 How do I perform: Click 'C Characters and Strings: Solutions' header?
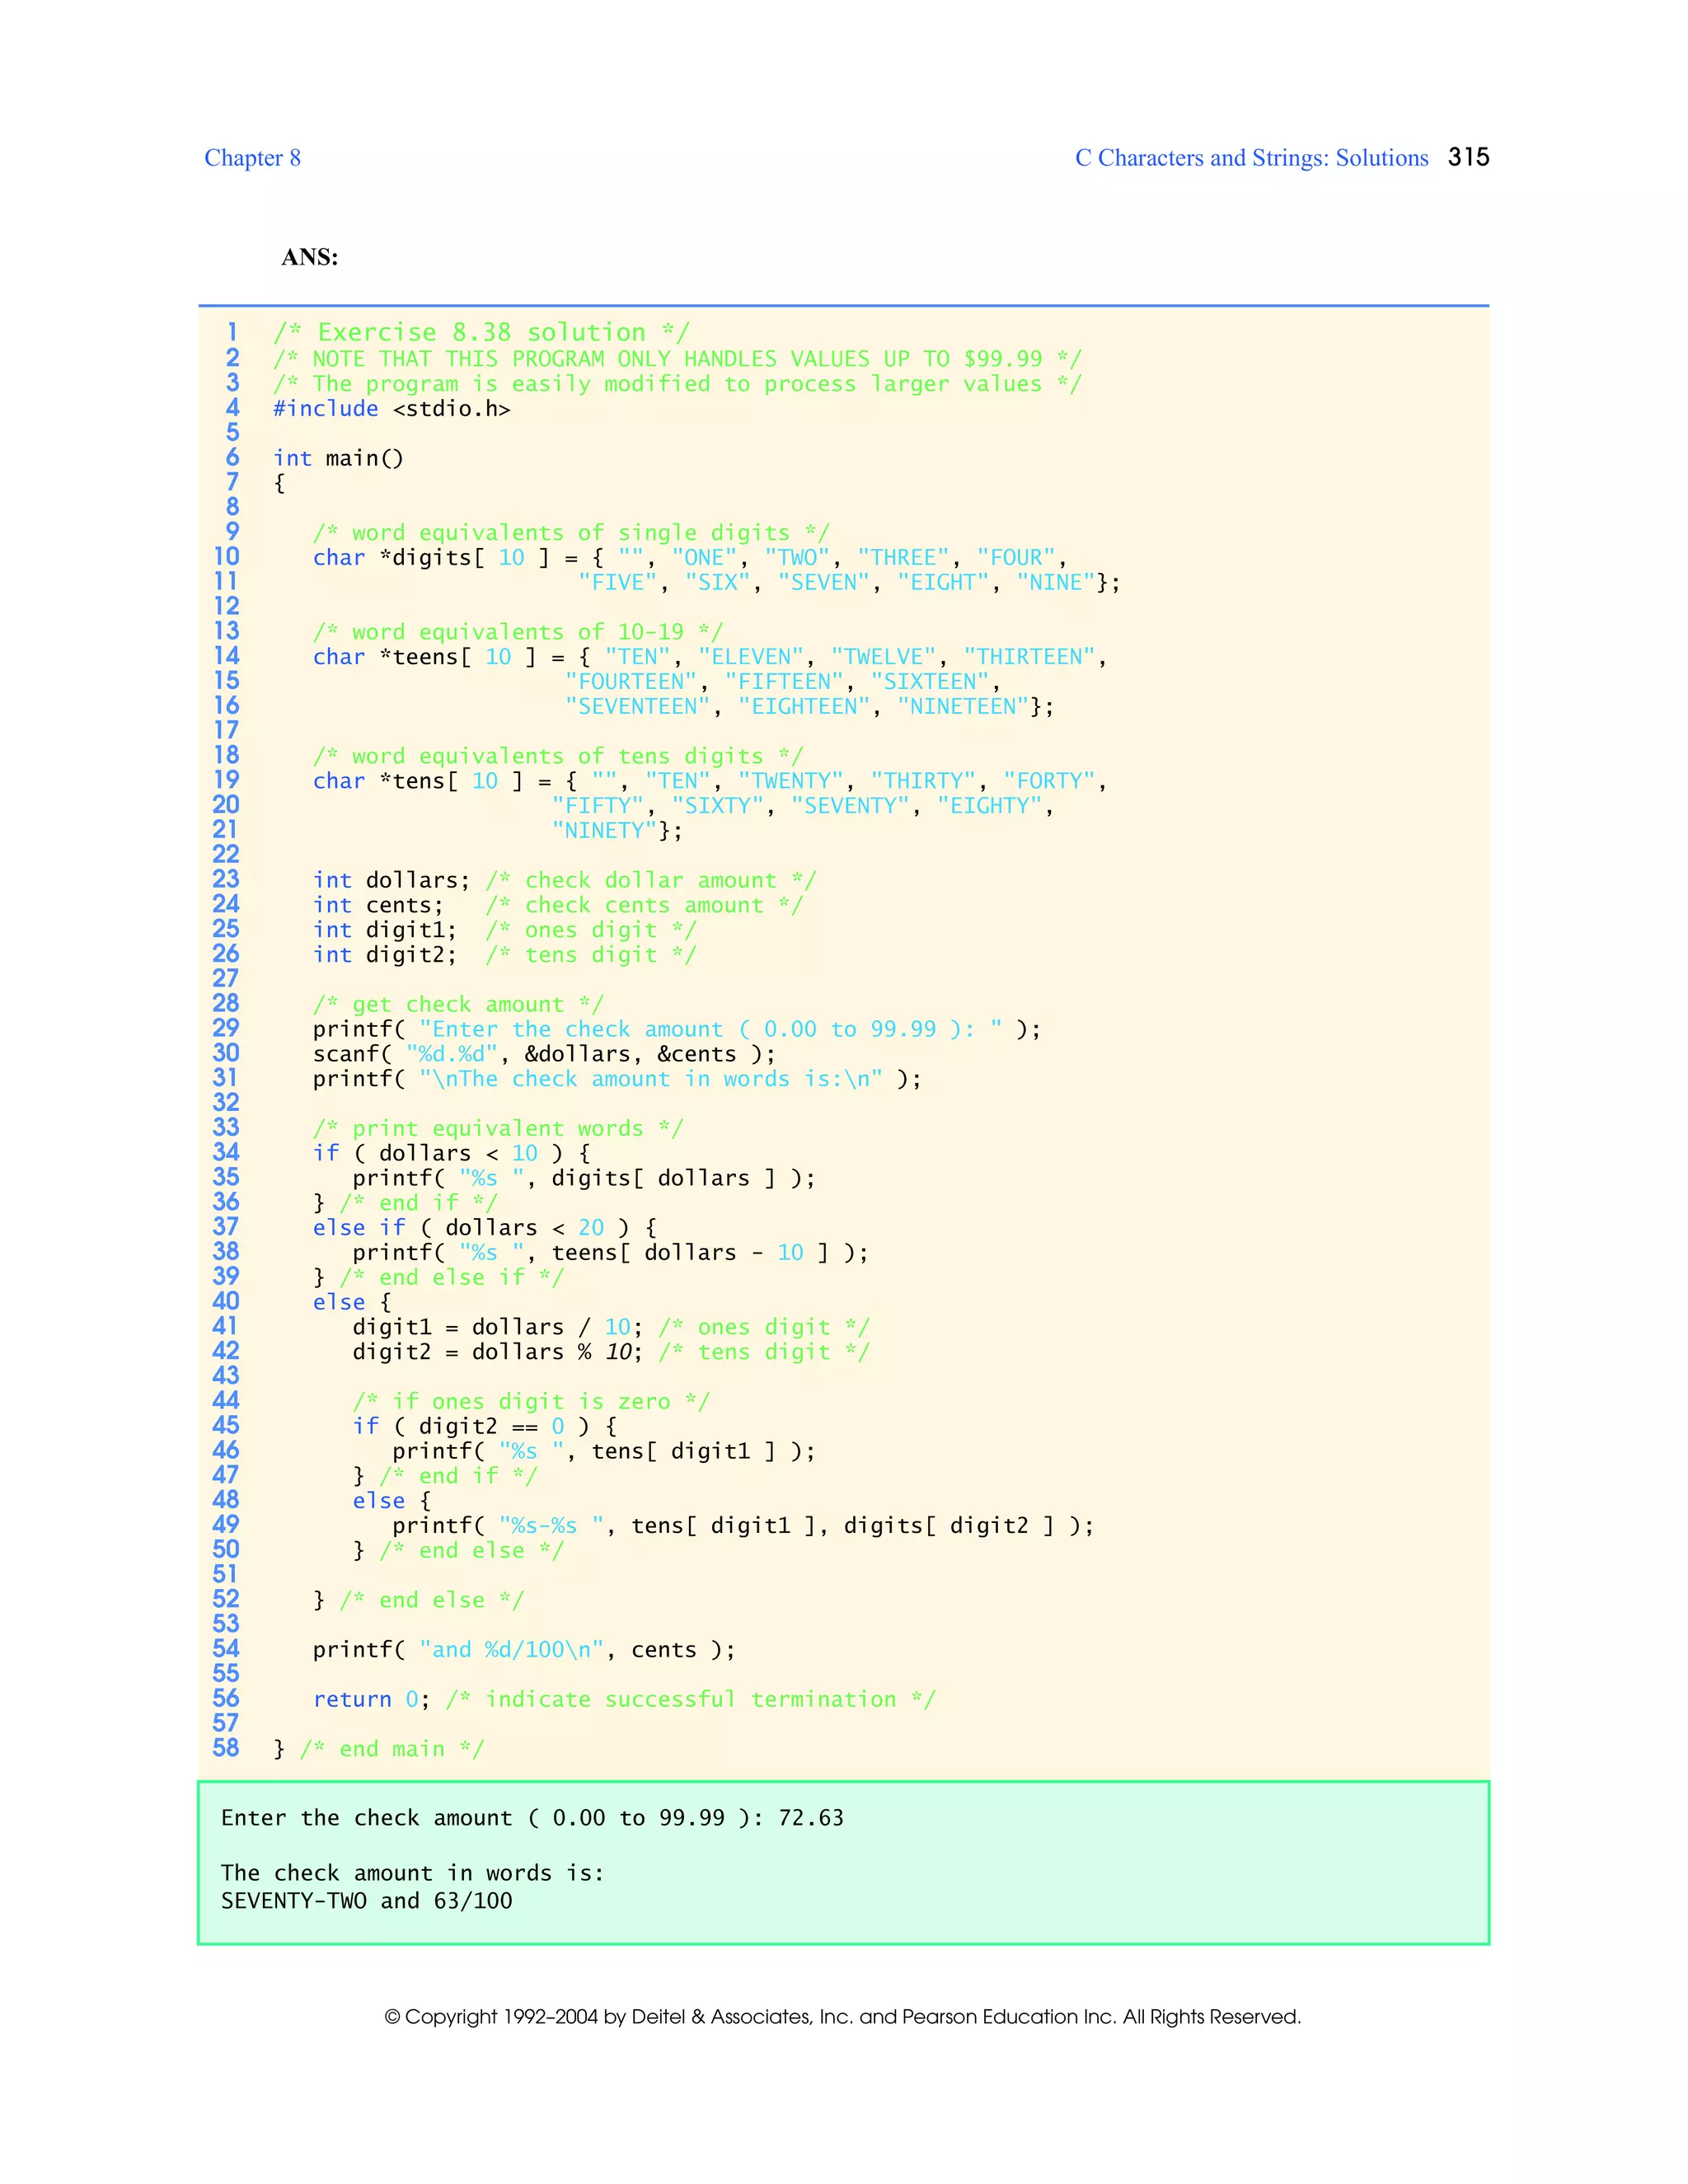point(1251,158)
